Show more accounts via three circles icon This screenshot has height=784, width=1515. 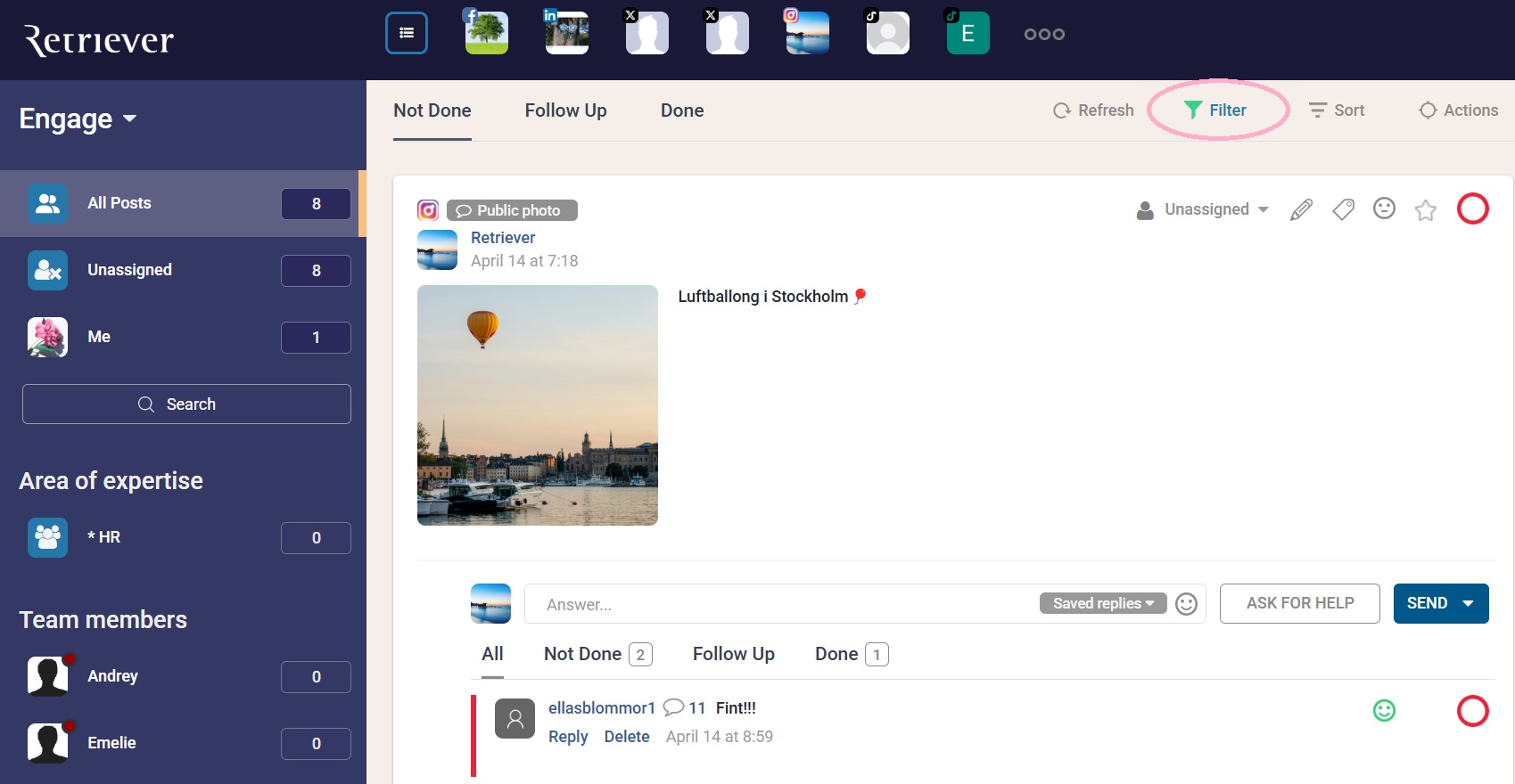coord(1044,34)
